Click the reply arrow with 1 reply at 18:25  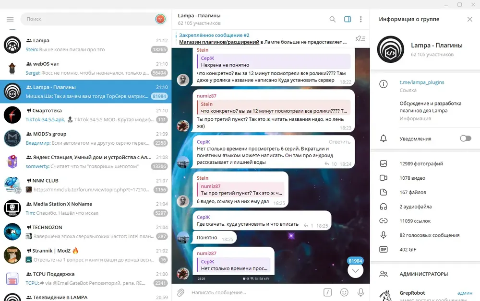pos(308,226)
